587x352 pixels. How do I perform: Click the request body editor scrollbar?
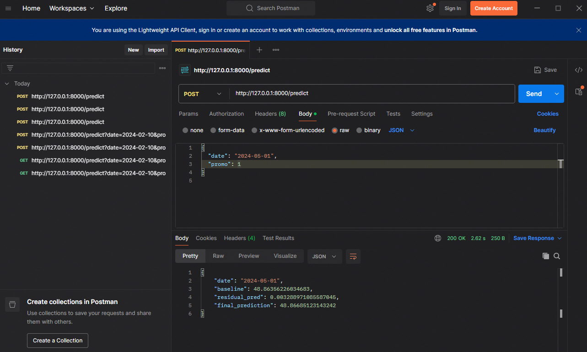click(x=560, y=164)
